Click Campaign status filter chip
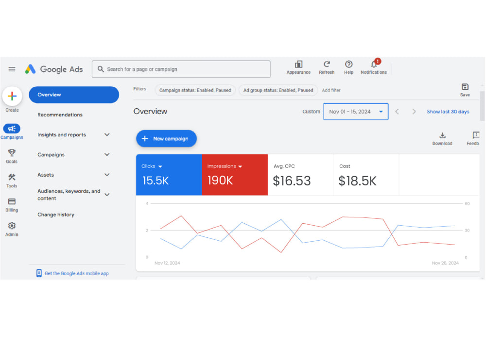 tap(195, 90)
